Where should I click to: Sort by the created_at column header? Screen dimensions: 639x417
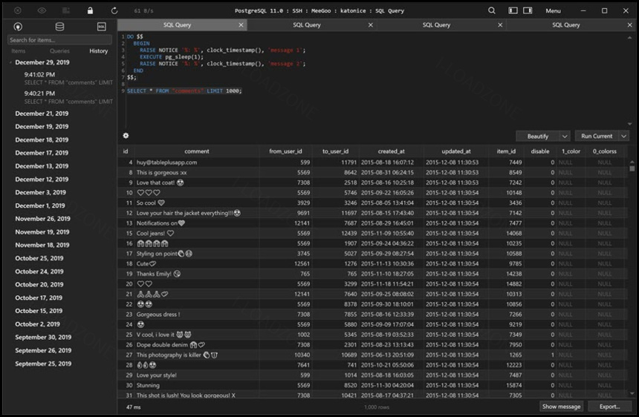[x=392, y=151]
